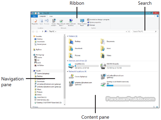Go forward with the Forward arrow
This screenshot has height=120, width=161.
[37, 32]
